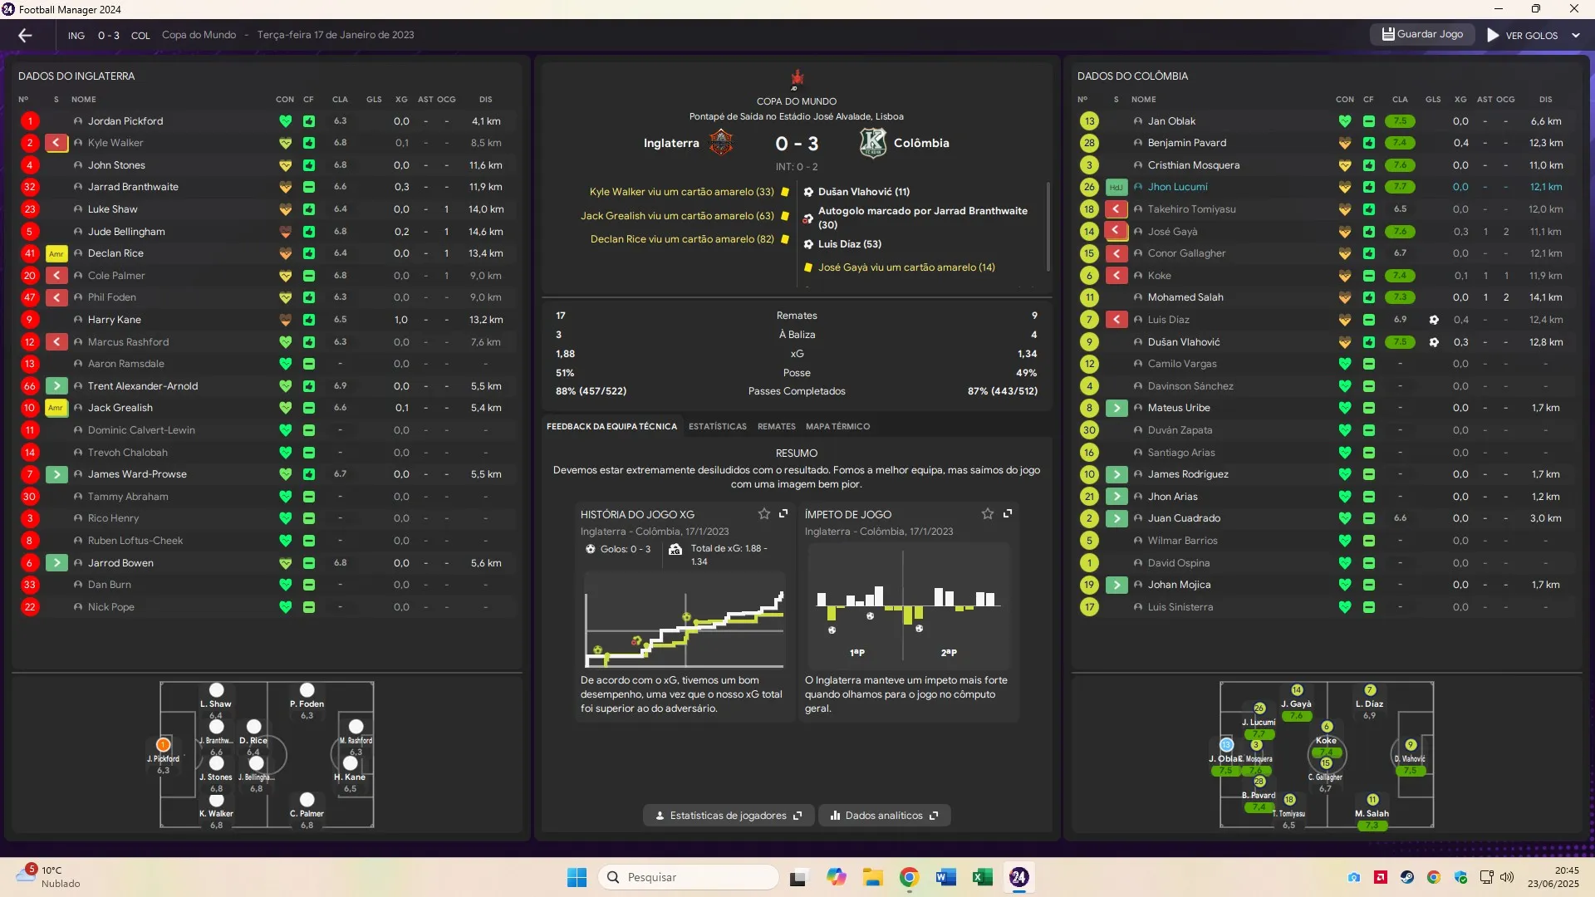This screenshot has width=1595, height=897.
Task: Open James Rodríguez player row
Action: pos(1325,474)
